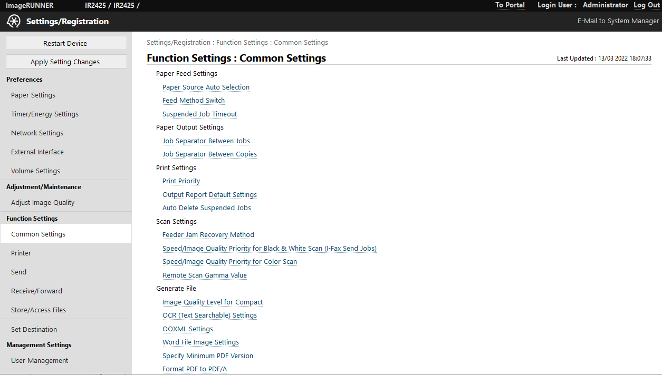Select the Send menu item
Screen dimensions: 662x375
[x=18, y=272]
